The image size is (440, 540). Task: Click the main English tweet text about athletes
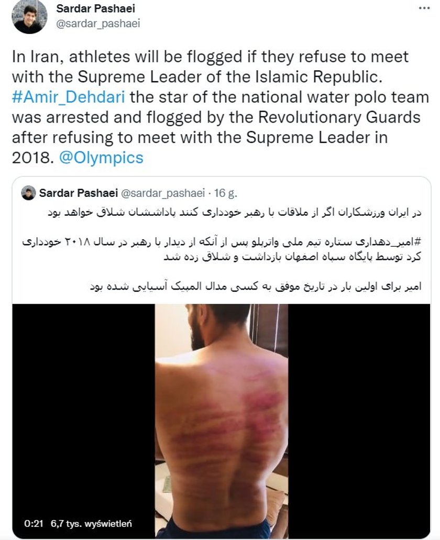pyautogui.click(x=221, y=107)
